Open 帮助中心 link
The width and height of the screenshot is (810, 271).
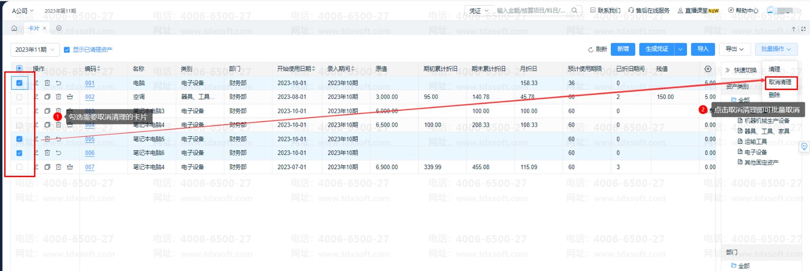point(743,11)
